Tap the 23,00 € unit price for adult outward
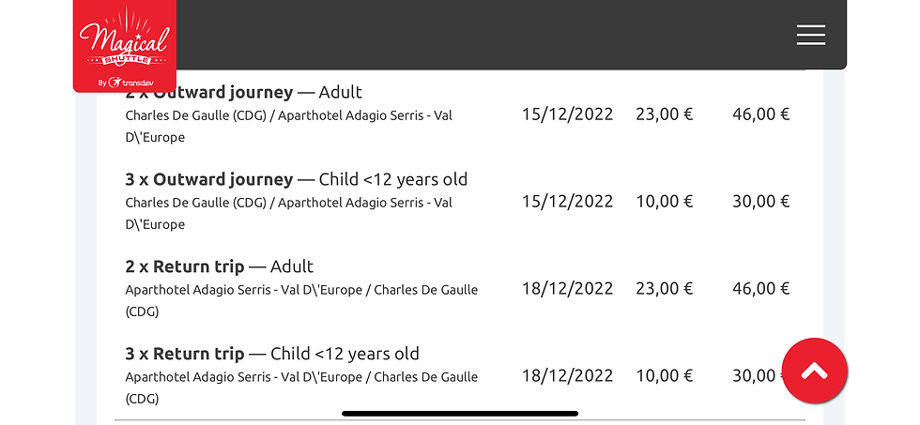 665,114
